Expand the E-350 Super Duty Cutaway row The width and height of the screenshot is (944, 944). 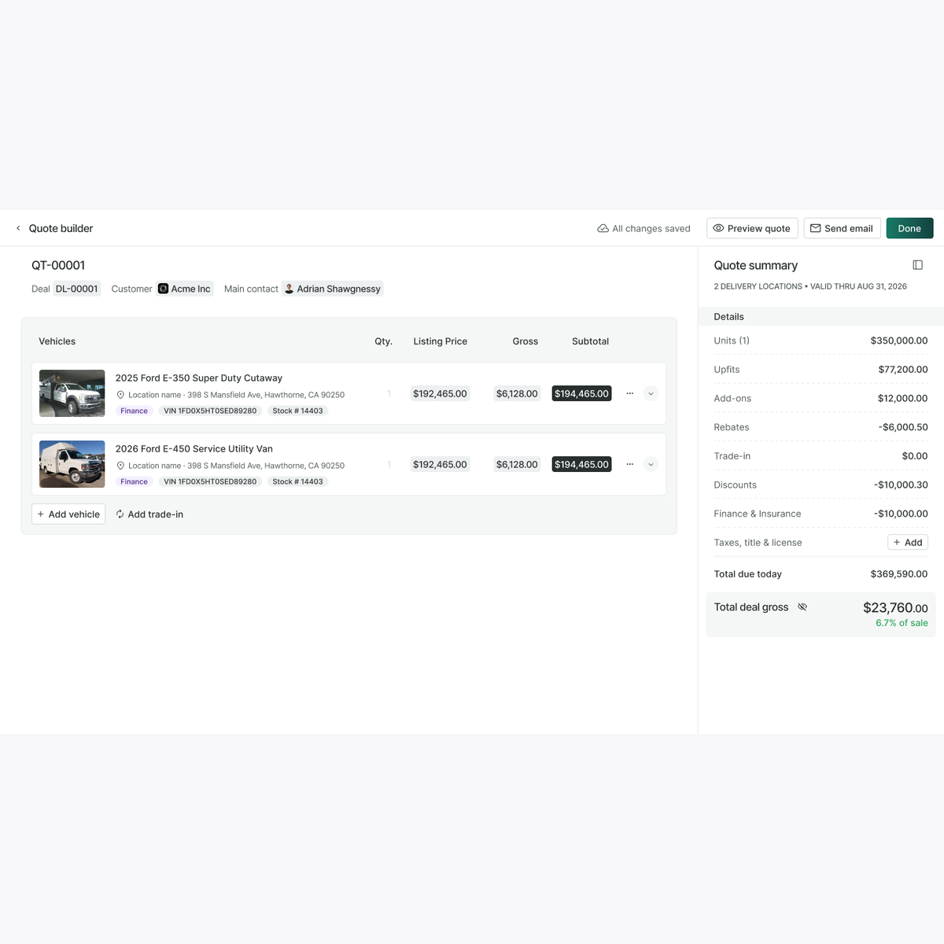(x=651, y=393)
